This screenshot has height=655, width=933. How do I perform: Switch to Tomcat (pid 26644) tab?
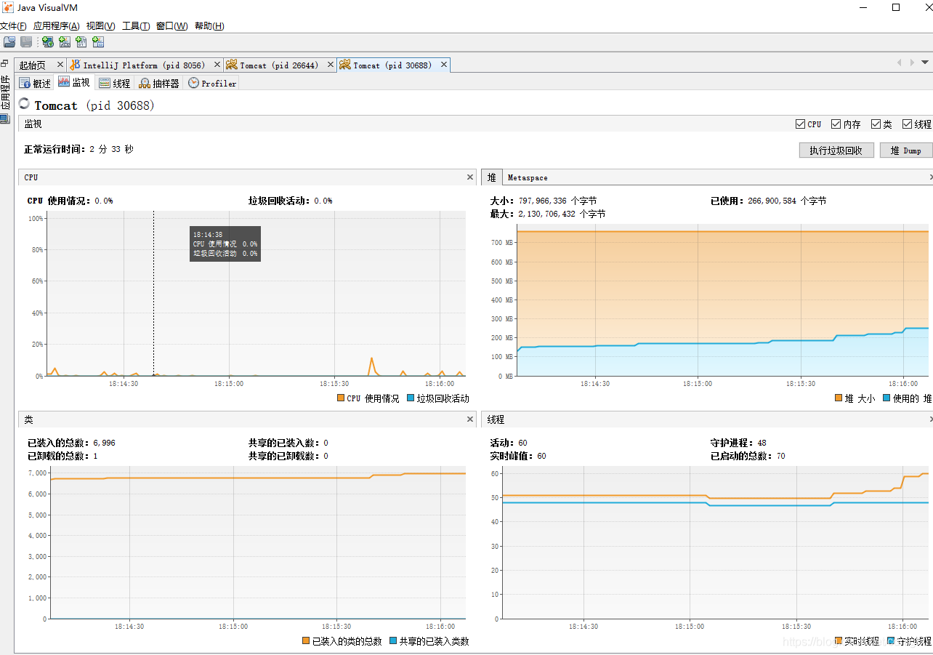click(279, 65)
